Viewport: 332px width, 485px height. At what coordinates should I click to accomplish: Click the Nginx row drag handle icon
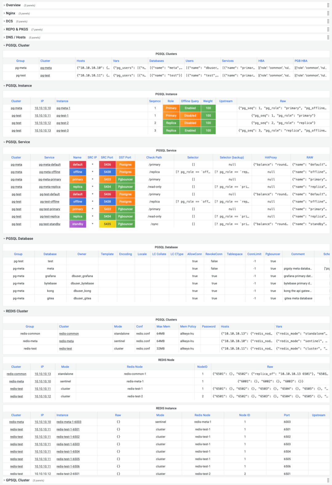coord(328,13)
